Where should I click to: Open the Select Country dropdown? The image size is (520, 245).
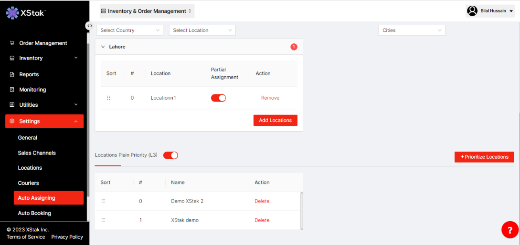pos(130,31)
